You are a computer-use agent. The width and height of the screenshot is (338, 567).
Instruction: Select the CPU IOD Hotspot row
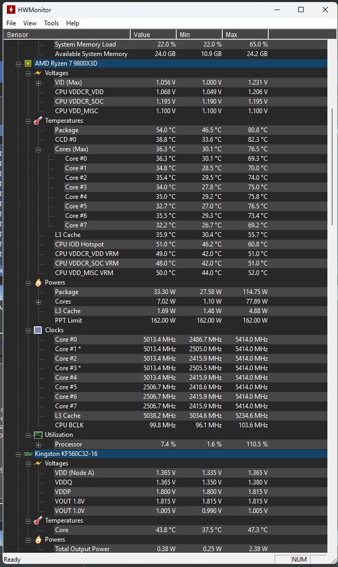point(190,244)
